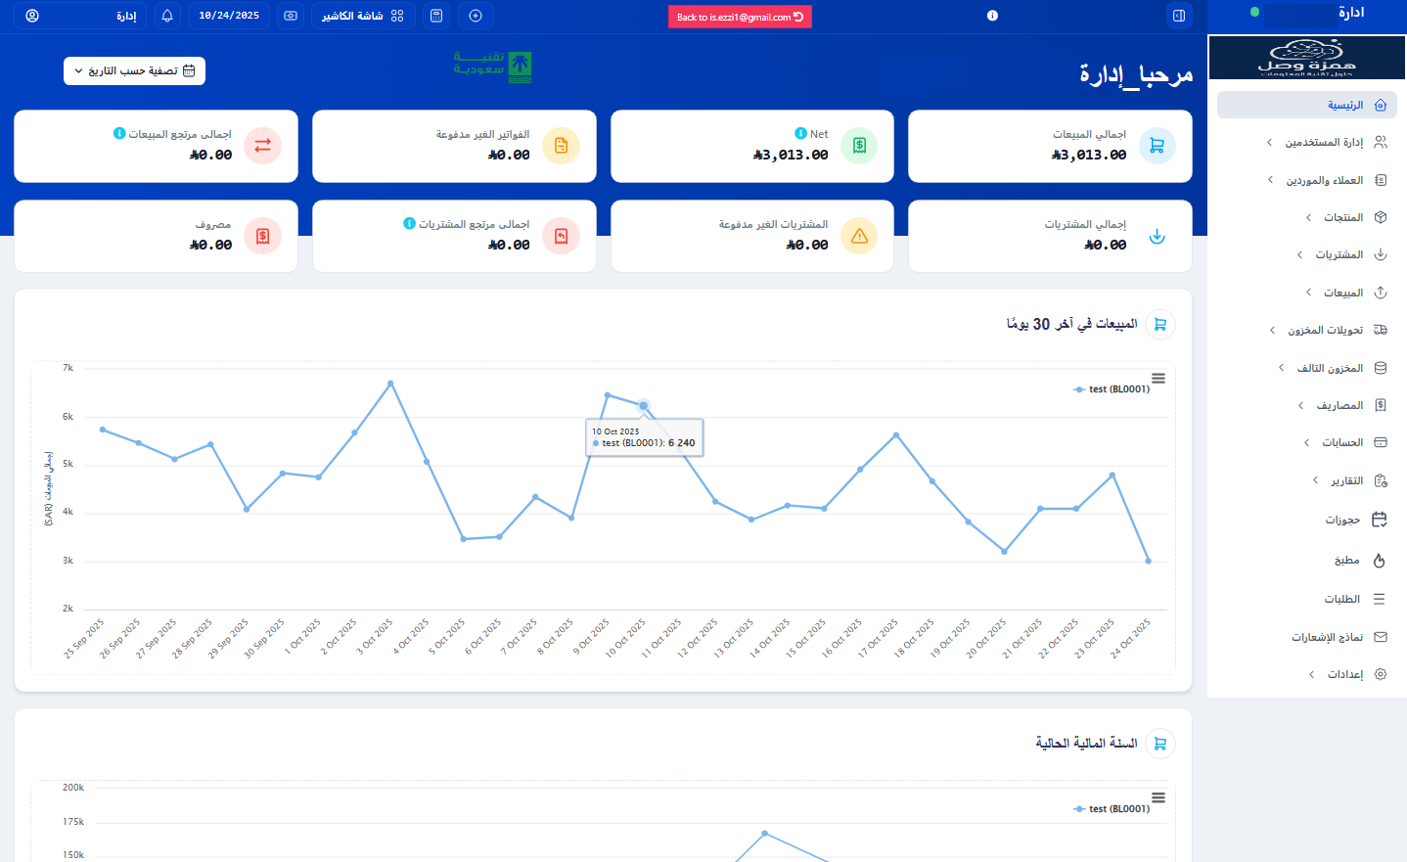Viewport: 1407px width, 862px height.
Task: Select الرئيسية home menu item
Action: (1344, 105)
